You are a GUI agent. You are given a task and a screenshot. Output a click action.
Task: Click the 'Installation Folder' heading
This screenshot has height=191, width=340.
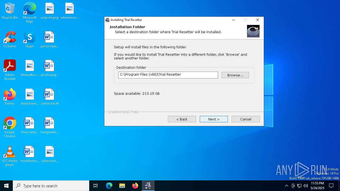pos(127,27)
